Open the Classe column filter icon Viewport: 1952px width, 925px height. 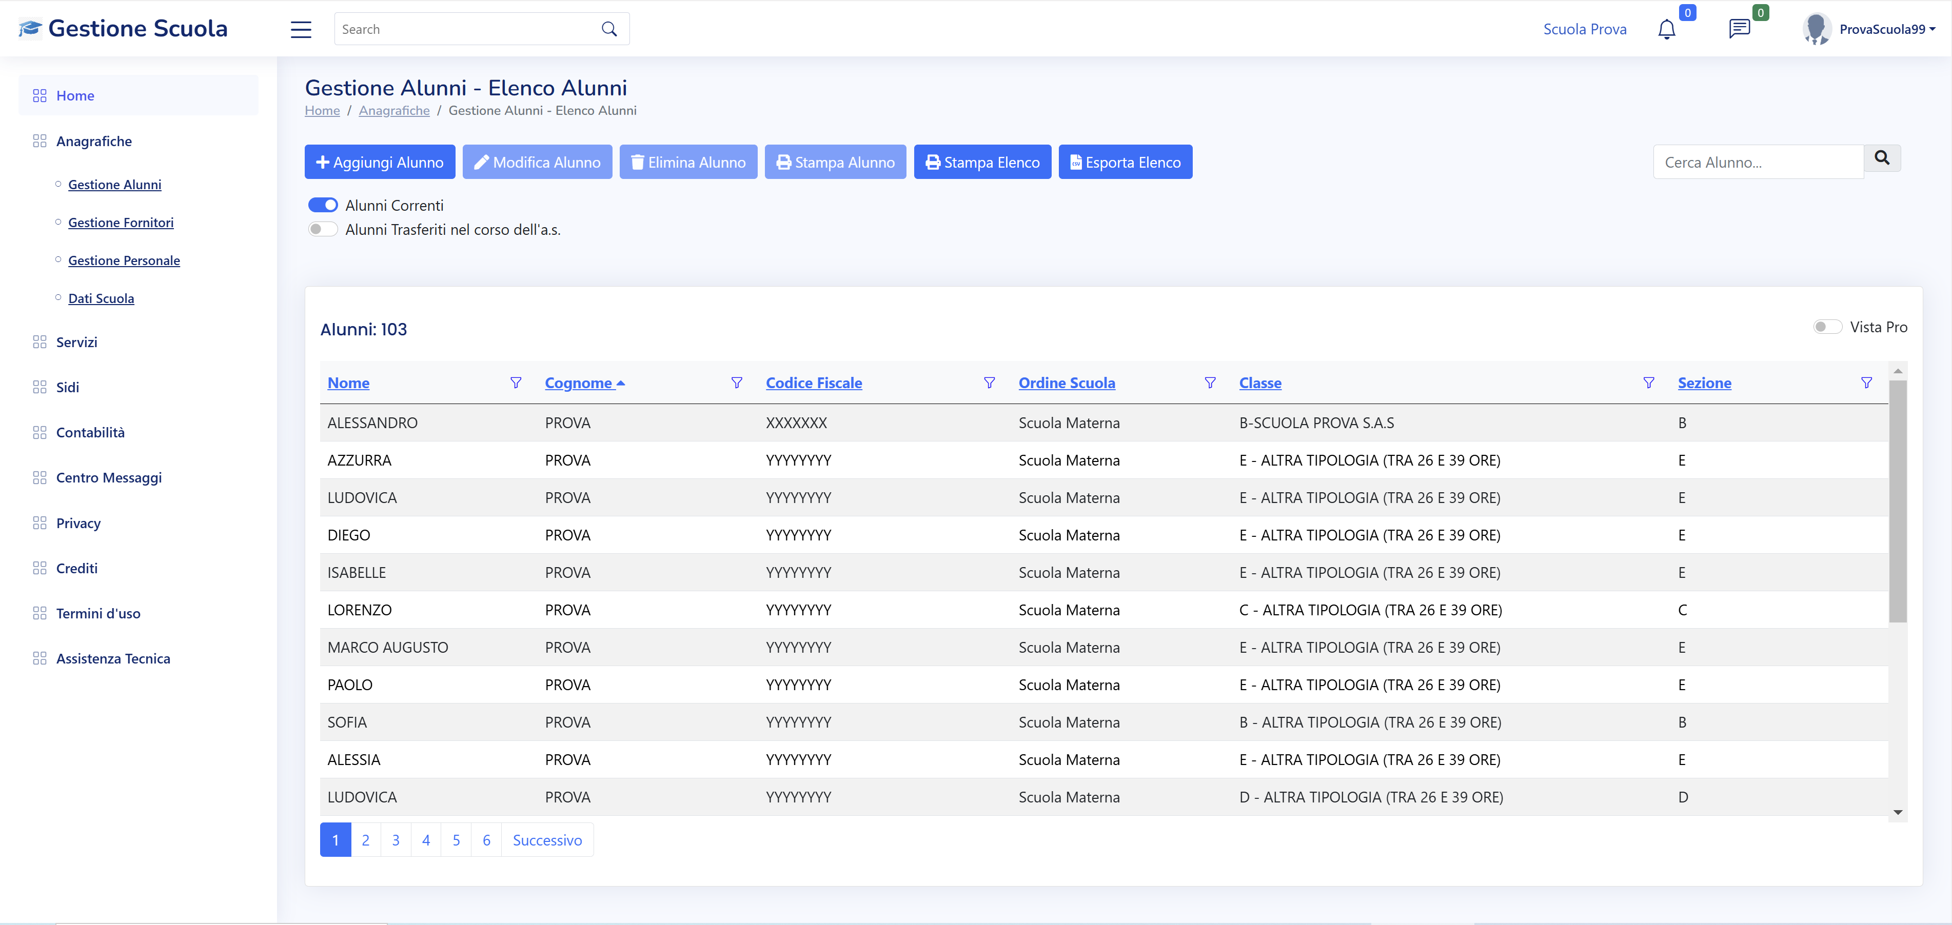[1648, 384]
